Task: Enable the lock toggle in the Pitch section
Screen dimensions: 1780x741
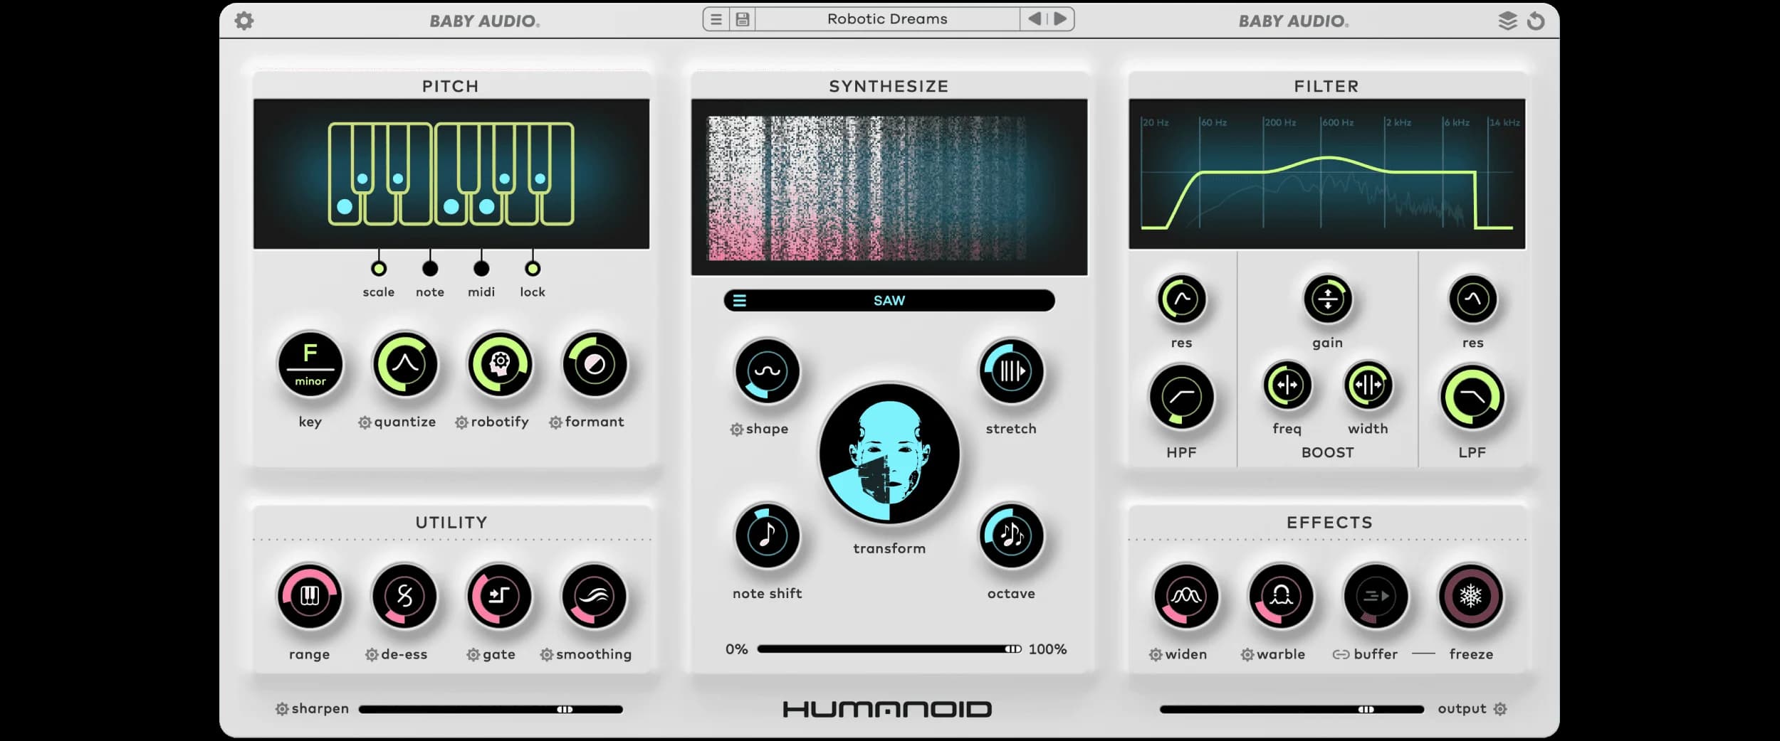Action: [532, 269]
